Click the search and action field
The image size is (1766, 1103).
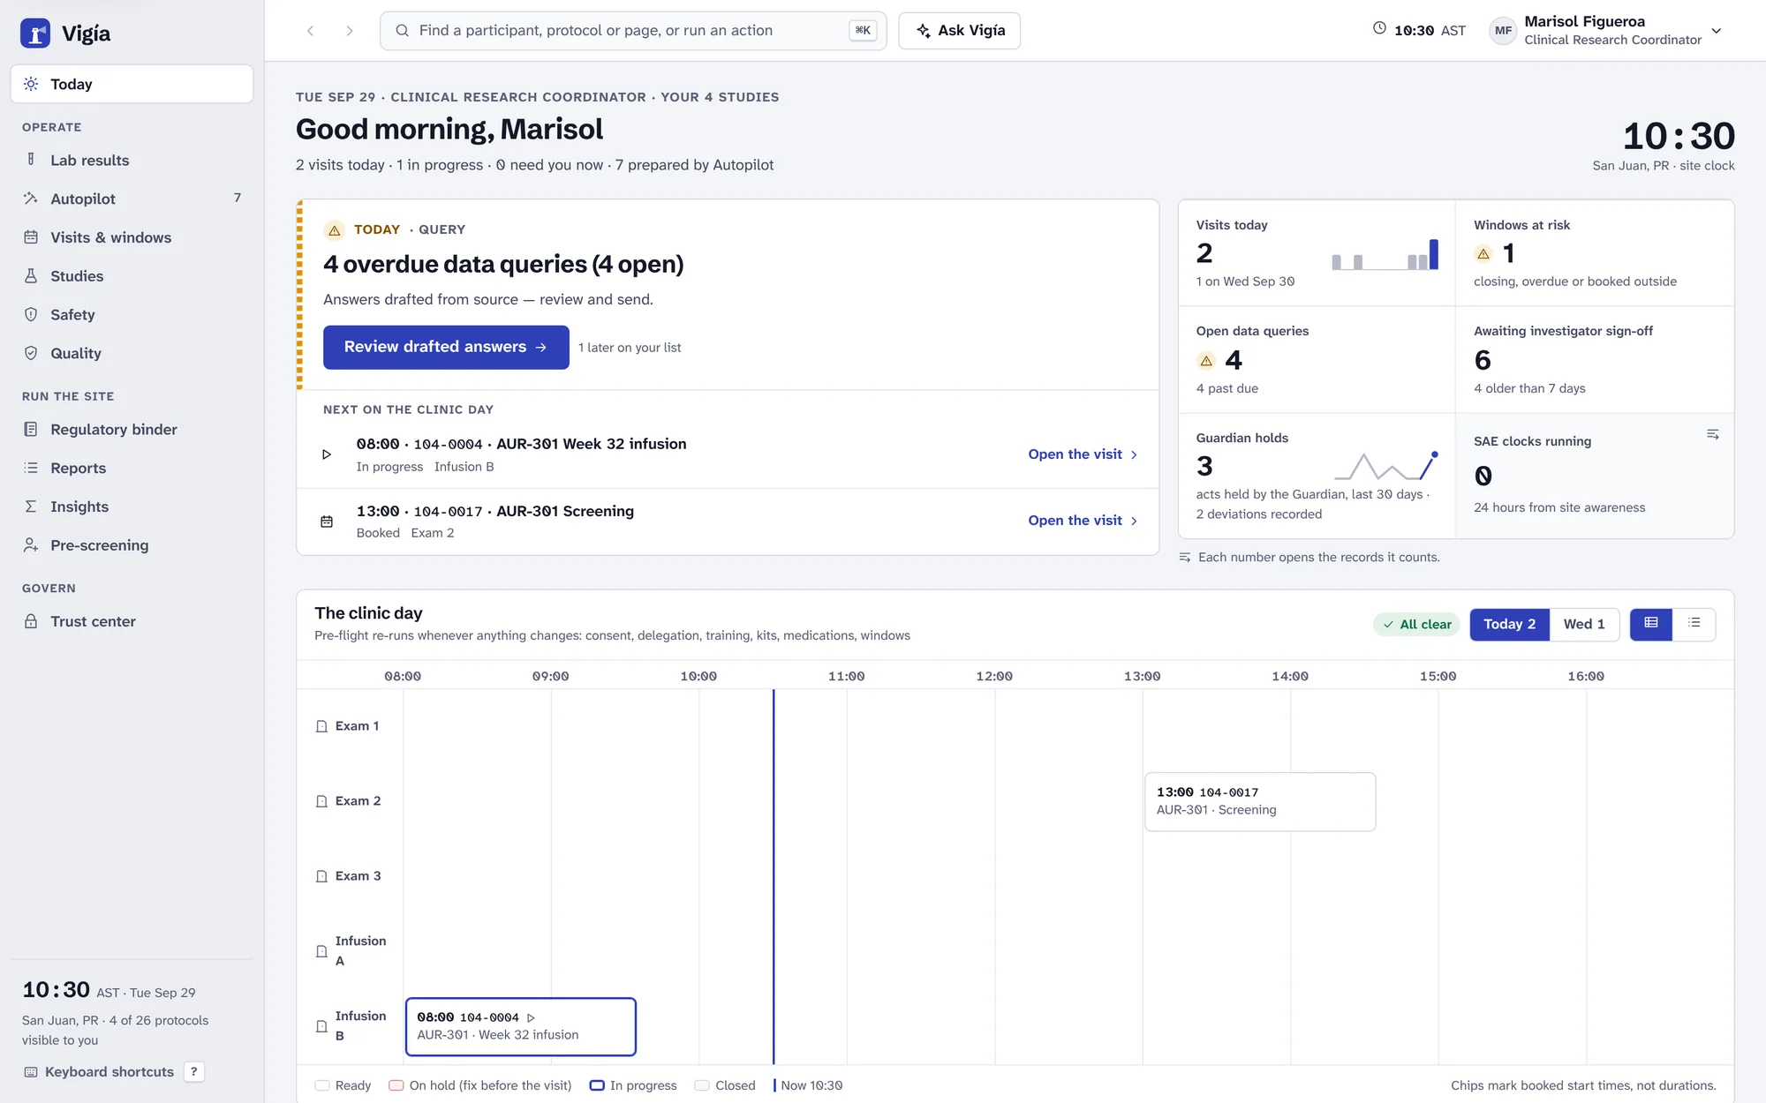pyautogui.click(x=633, y=31)
